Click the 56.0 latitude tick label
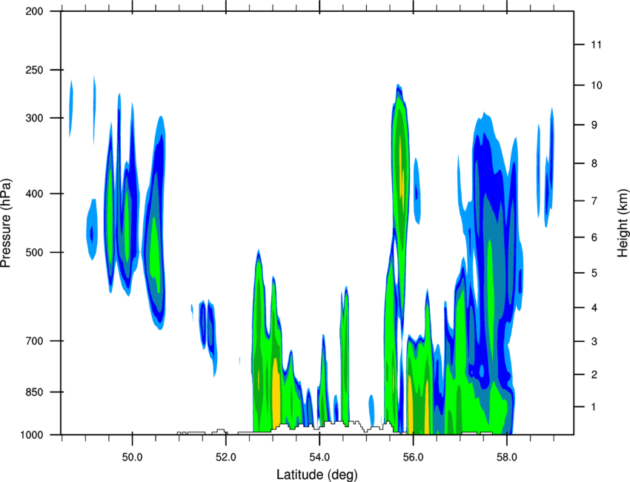The height and width of the screenshot is (482, 630). [413, 457]
